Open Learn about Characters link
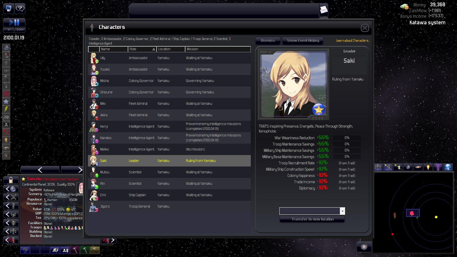 [353, 41]
